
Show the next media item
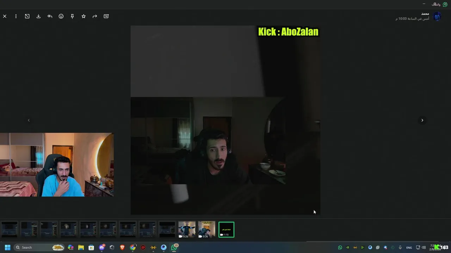[422, 120]
